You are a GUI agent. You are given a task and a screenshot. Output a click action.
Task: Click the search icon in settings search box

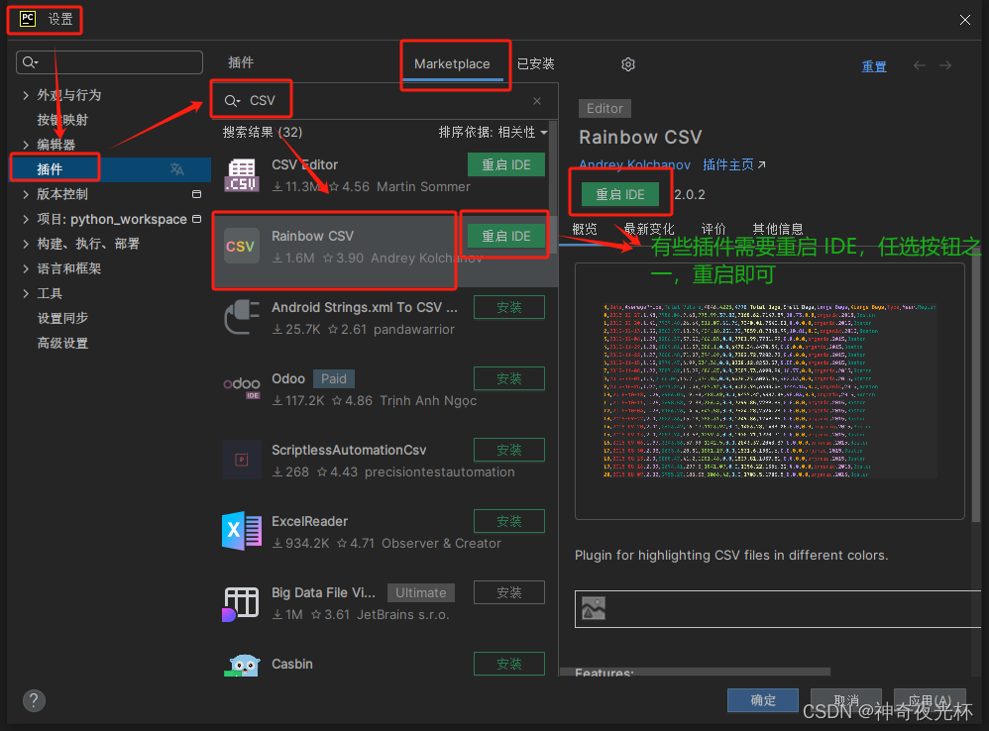click(30, 62)
